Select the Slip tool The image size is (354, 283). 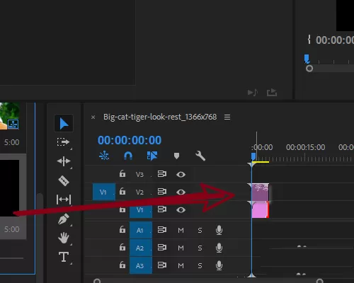(64, 200)
